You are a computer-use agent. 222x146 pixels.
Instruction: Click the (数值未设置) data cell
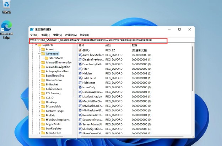[x=139, y=50]
